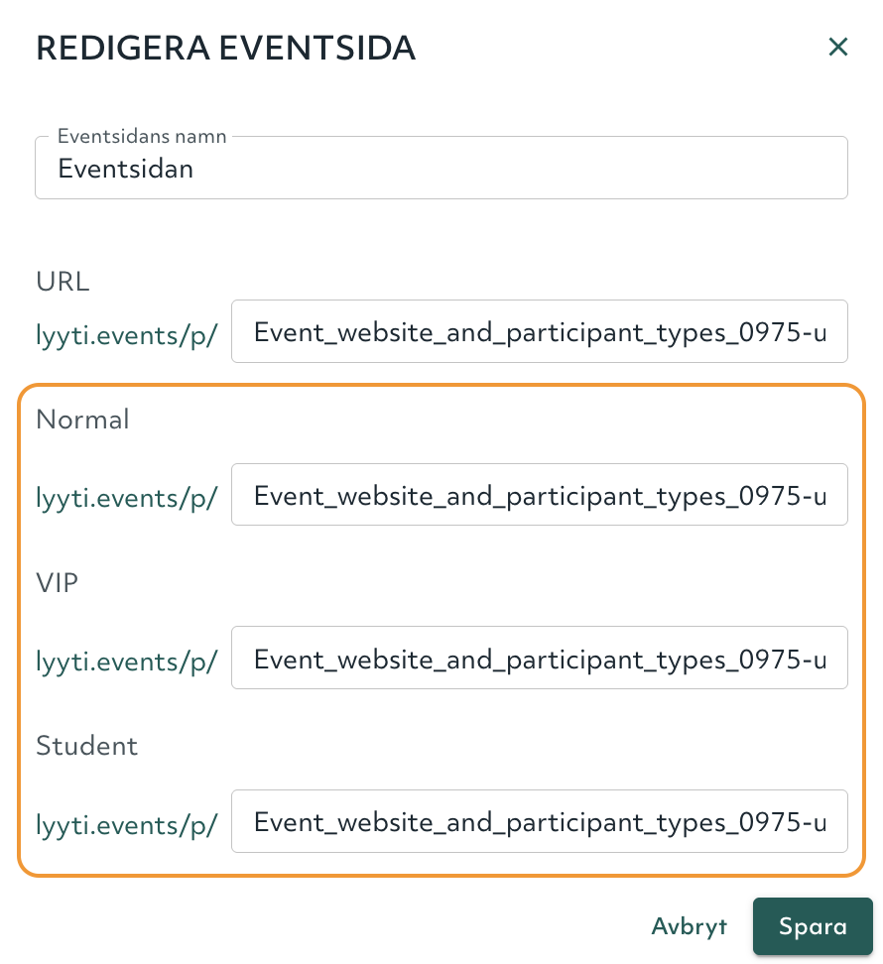Close the REDIGERA EVENTSIDA dialog
The height and width of the screenshot is (964, 883).
click(838, 47)
